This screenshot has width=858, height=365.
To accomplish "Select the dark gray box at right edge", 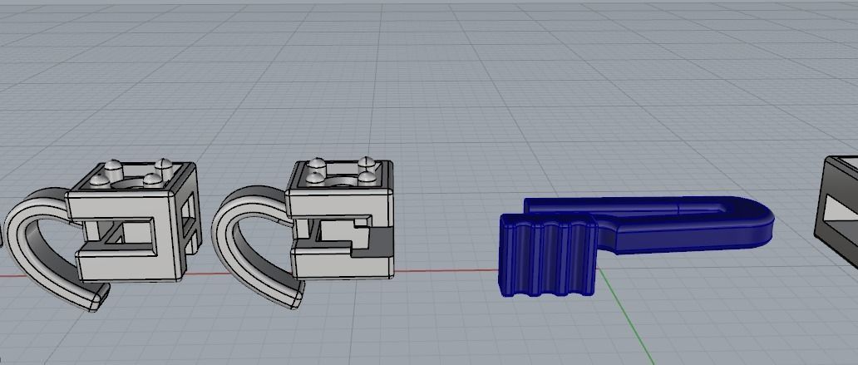I will (x=836, y=210).
